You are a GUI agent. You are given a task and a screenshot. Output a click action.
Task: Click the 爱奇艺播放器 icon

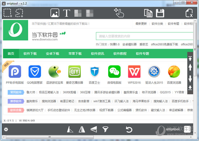click(x=75, y=72)
